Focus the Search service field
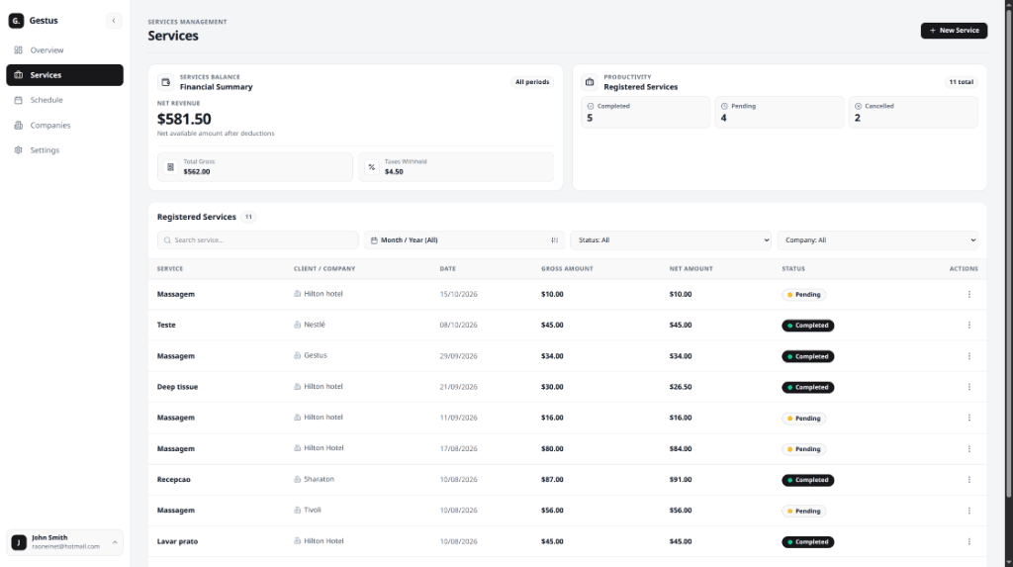 (x=258, y=239)
